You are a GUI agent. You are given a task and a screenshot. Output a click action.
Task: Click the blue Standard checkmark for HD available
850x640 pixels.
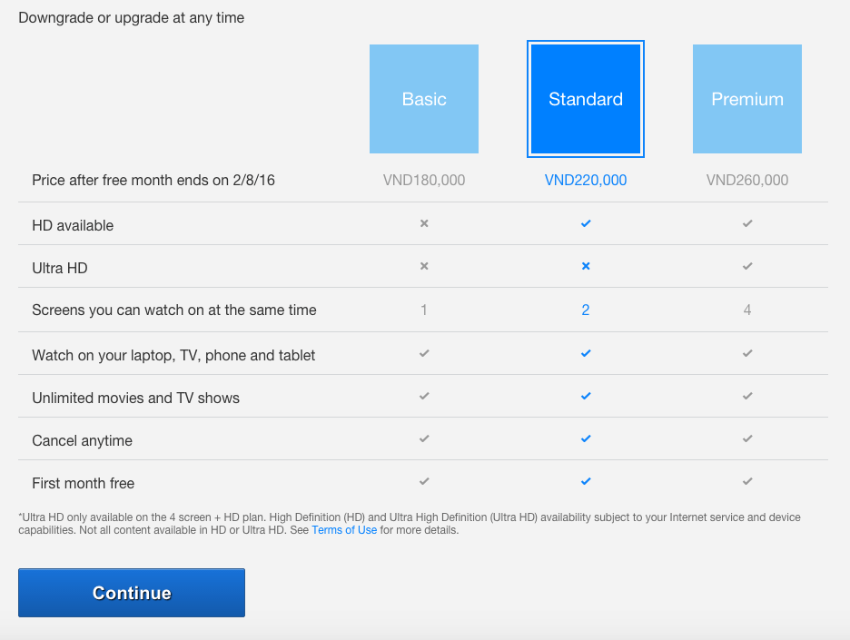(586, 223)
